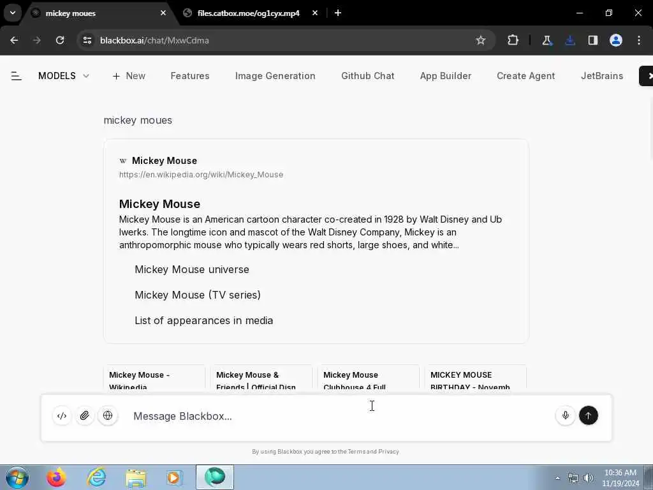Go to Image Generation
653x490 pixels.
coord(275,76)
